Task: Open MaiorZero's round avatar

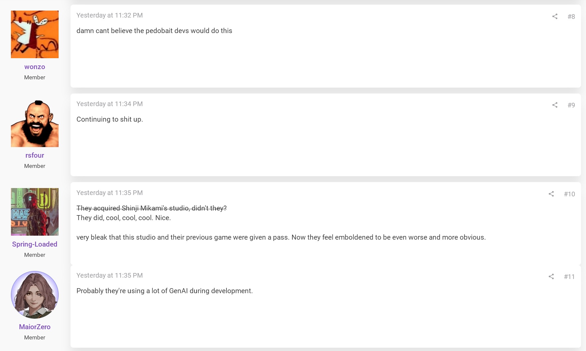Action: point(35,295)
